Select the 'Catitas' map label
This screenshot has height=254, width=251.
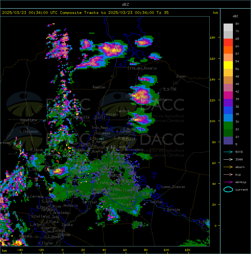coord(157,202)
